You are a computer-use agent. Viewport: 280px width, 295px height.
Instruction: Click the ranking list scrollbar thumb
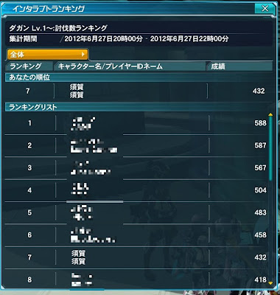coord(270,148)
